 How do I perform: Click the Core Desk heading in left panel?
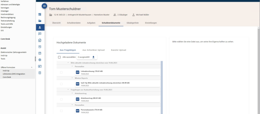[x=5, y=39]
